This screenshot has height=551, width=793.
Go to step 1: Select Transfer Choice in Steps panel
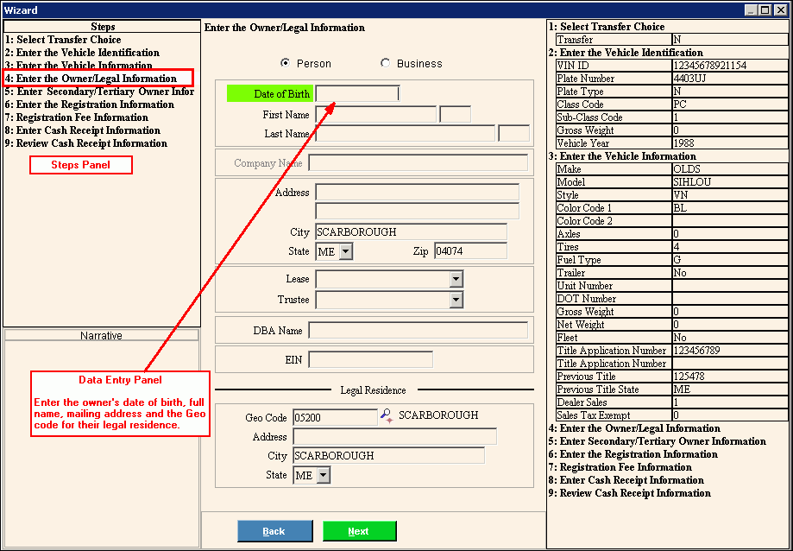click(x=63, y=40)
